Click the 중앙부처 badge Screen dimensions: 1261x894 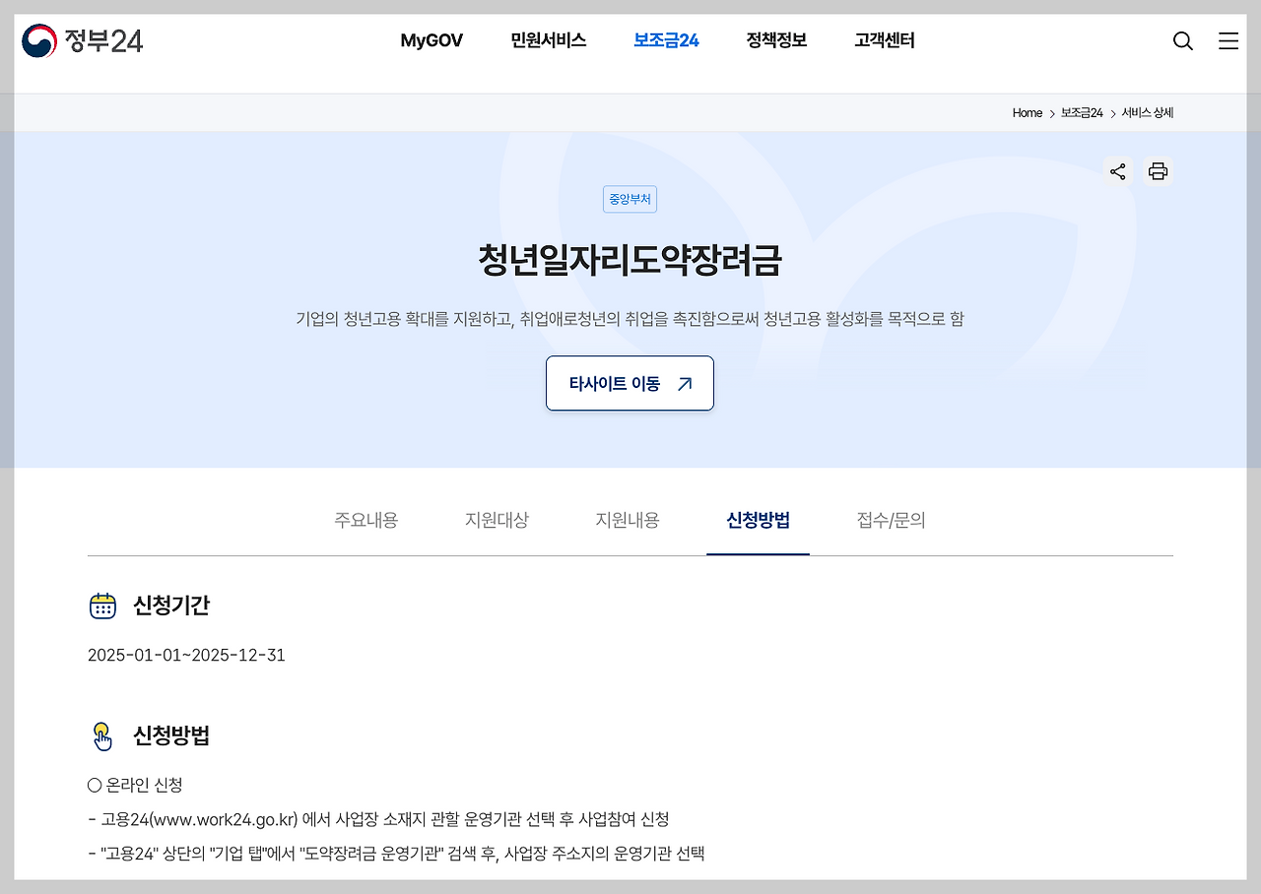click(x=630, y=199)
